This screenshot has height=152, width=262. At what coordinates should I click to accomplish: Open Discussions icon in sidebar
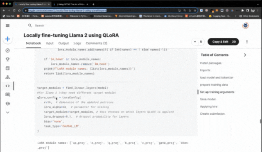point(7,95)
